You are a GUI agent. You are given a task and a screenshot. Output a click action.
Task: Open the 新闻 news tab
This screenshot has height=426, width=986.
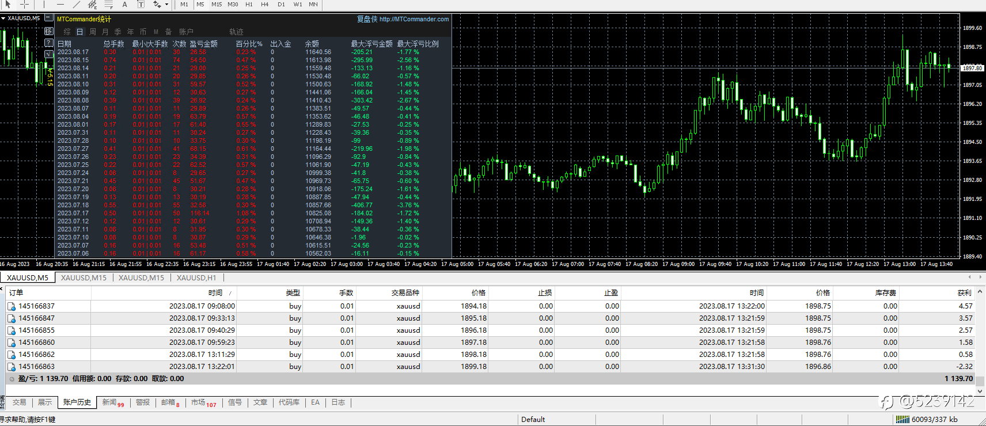(113, 402)
